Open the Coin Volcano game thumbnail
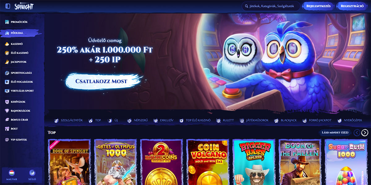Viewport: 371px width, 185px height. [x=208, y=162]
